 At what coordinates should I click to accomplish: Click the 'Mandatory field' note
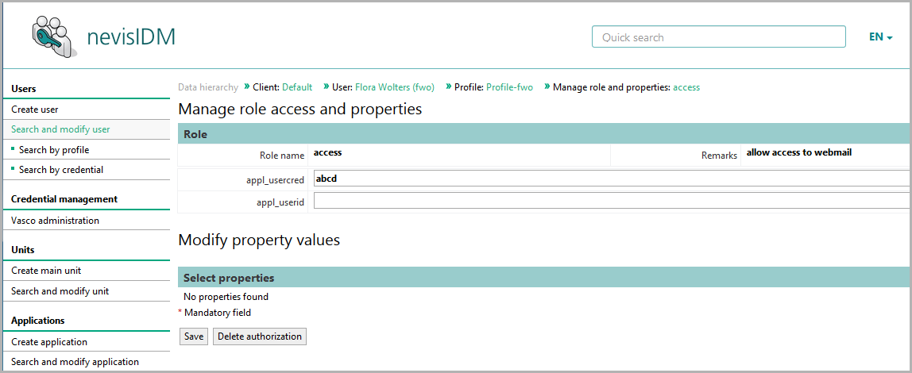(x=218, y=313)
